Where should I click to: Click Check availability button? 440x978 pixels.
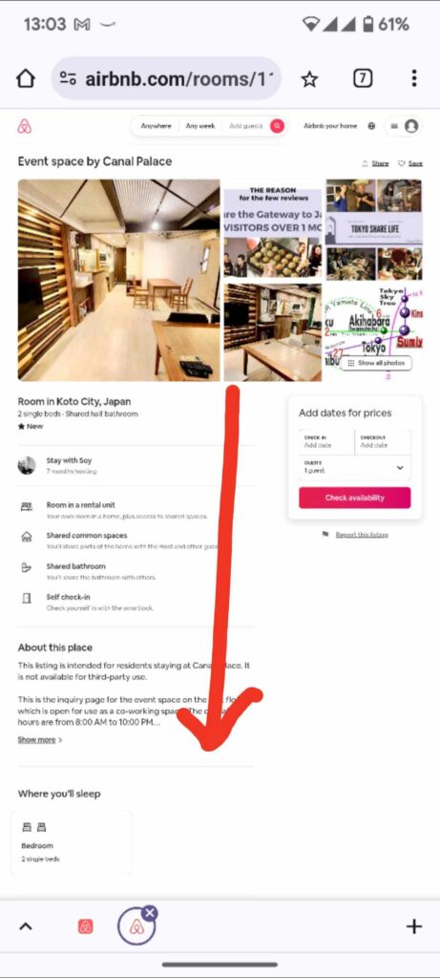[355, 498]
